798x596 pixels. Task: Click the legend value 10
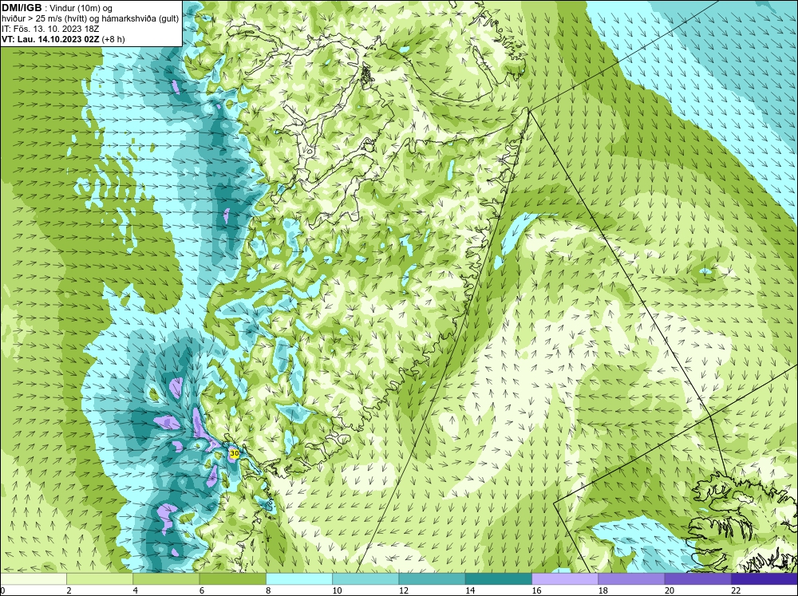(x=337, y=590)
